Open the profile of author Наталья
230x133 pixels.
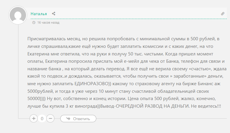tap(39, 14)
